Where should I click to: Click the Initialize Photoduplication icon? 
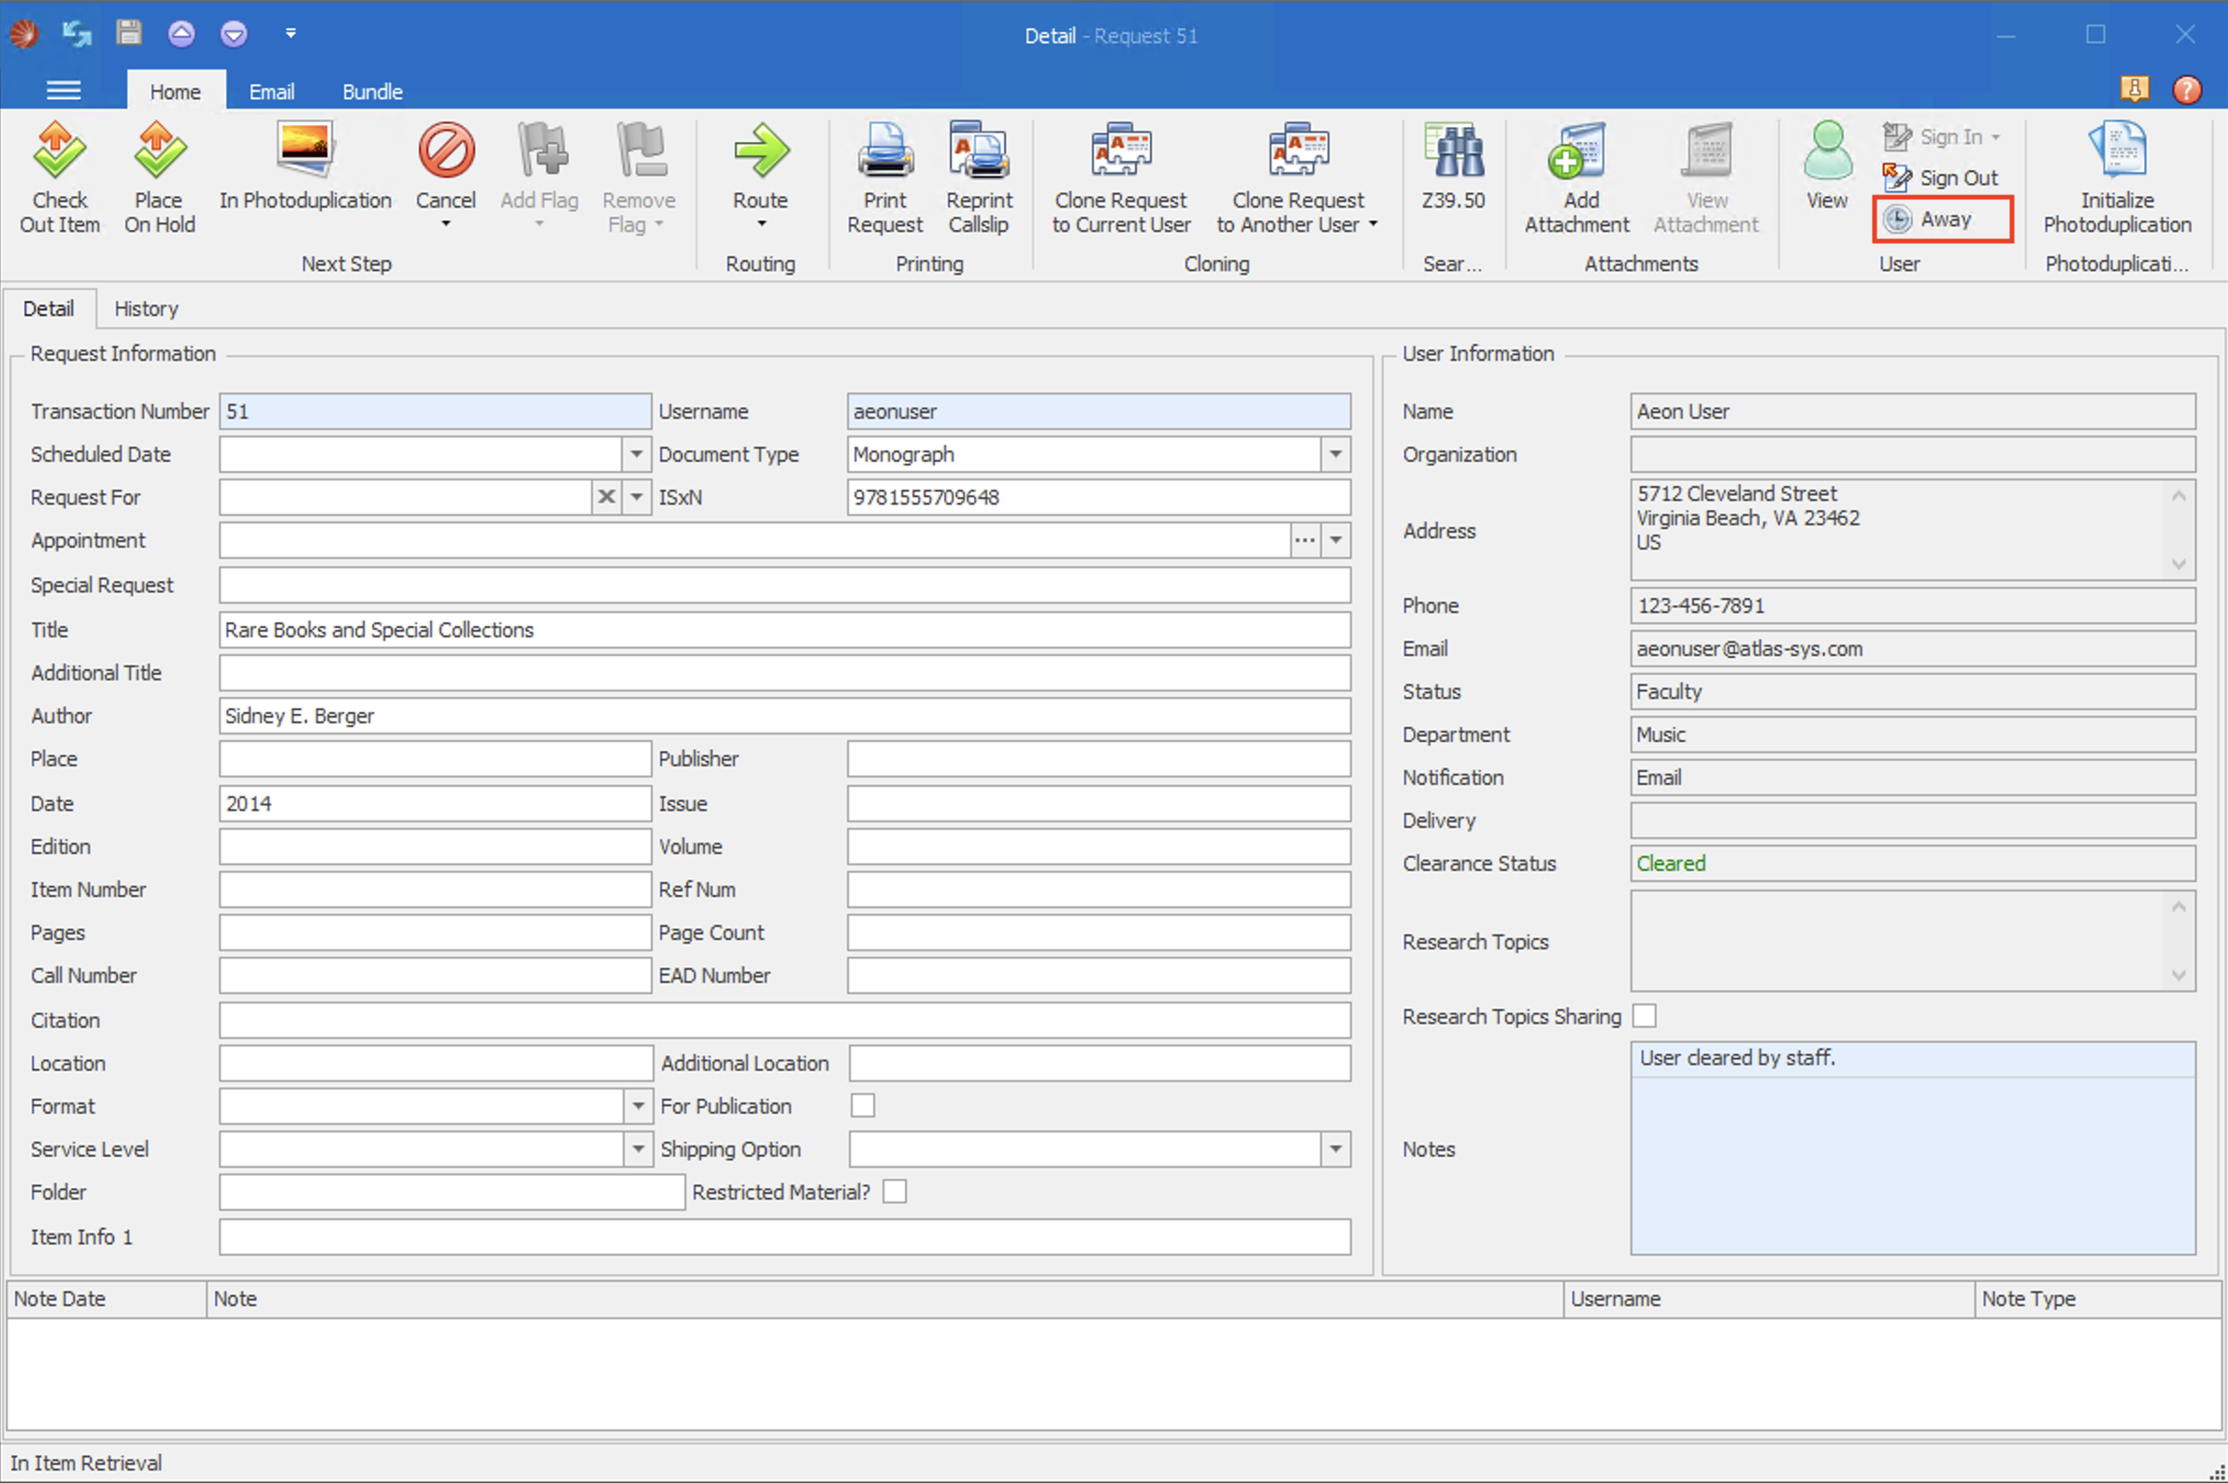point(2118,151)
